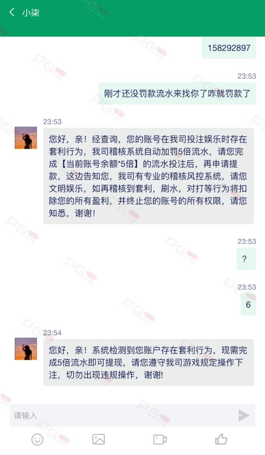The width and height of the screenshot is (265, 455).
Task: Tap the 158292897 message bubble
Action: [x=229, y=48]
